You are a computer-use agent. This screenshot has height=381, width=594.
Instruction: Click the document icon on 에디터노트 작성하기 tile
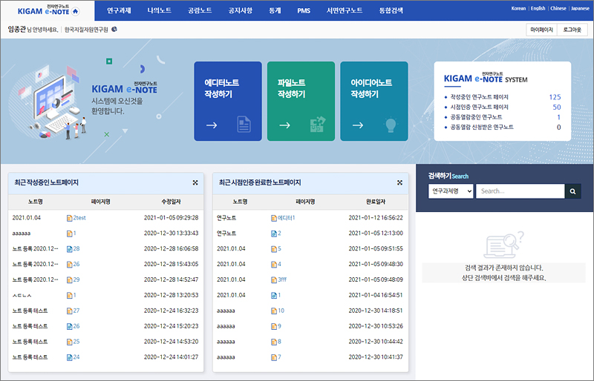point(244,125)
